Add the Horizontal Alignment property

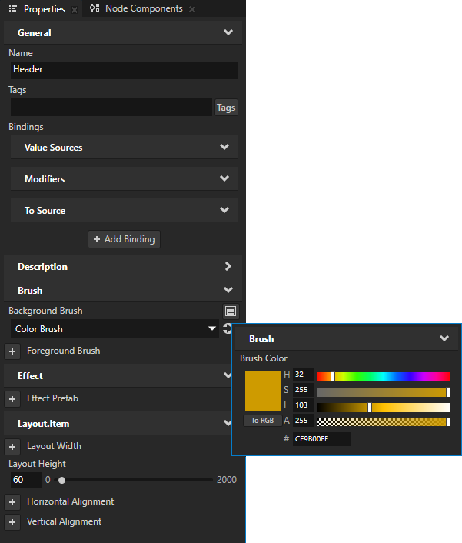[12, 502]
